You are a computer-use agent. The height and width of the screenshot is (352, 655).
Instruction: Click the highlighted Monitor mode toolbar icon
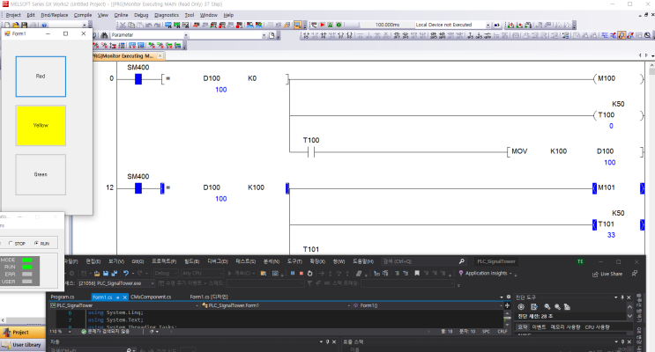click(x=298, y=25)
